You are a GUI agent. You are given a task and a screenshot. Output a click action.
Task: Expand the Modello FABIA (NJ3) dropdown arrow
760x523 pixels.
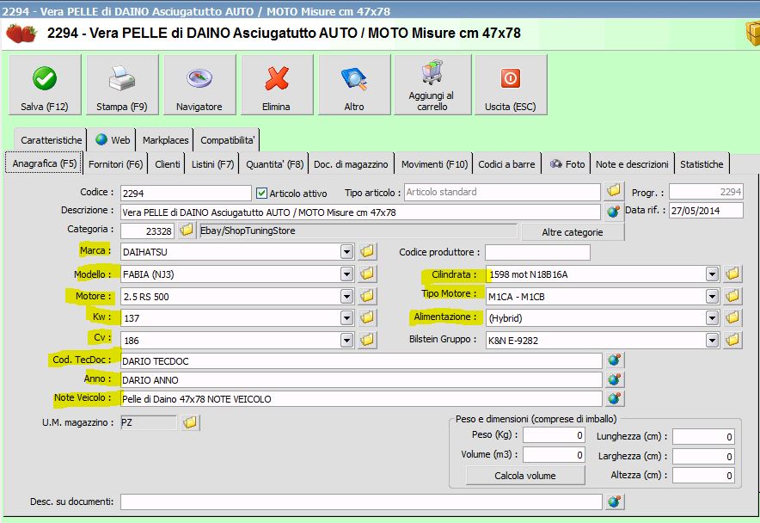pyautogui.click(x=346, y=274)
